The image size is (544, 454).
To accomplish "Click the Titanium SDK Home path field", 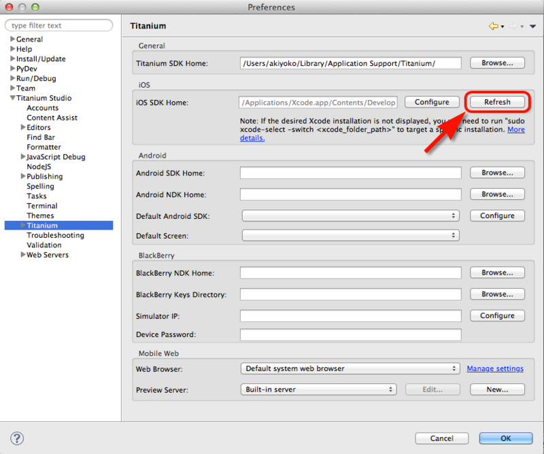I will pos(350,63).
